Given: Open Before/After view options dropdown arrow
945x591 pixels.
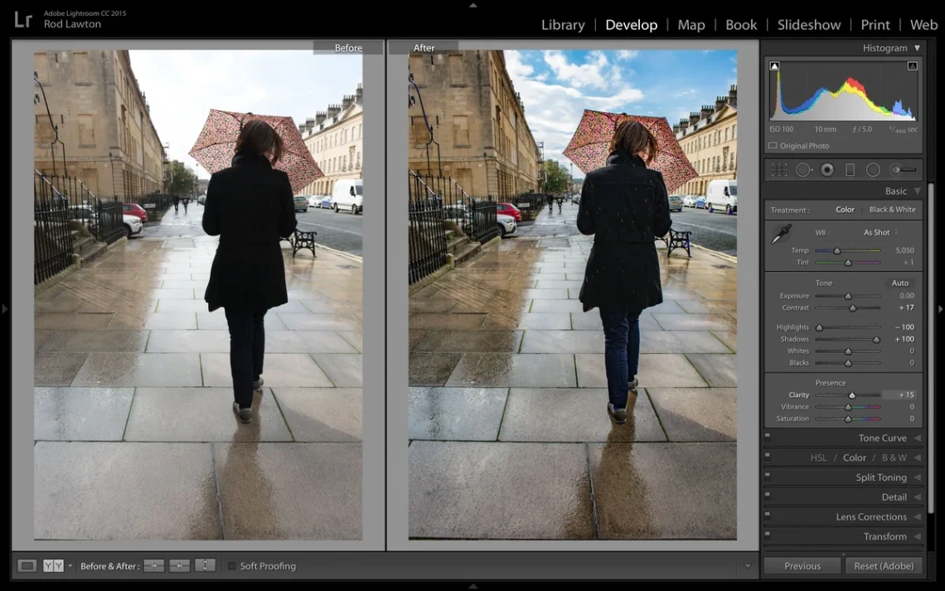Looking at the screenshot, I should click(x=70, y=565).
